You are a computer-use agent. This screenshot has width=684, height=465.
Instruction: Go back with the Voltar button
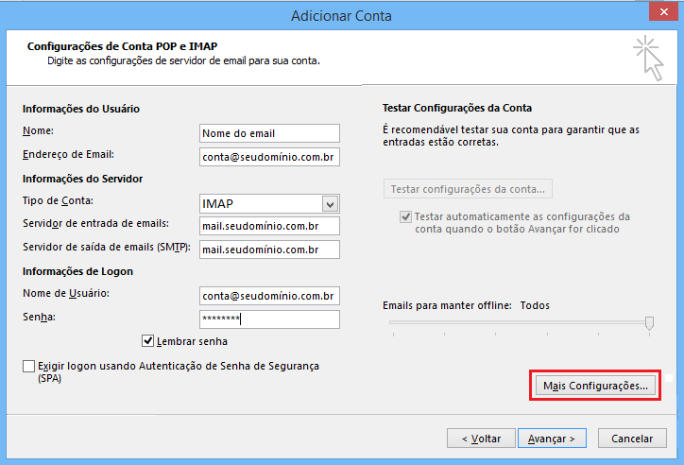tap(481, 439)
